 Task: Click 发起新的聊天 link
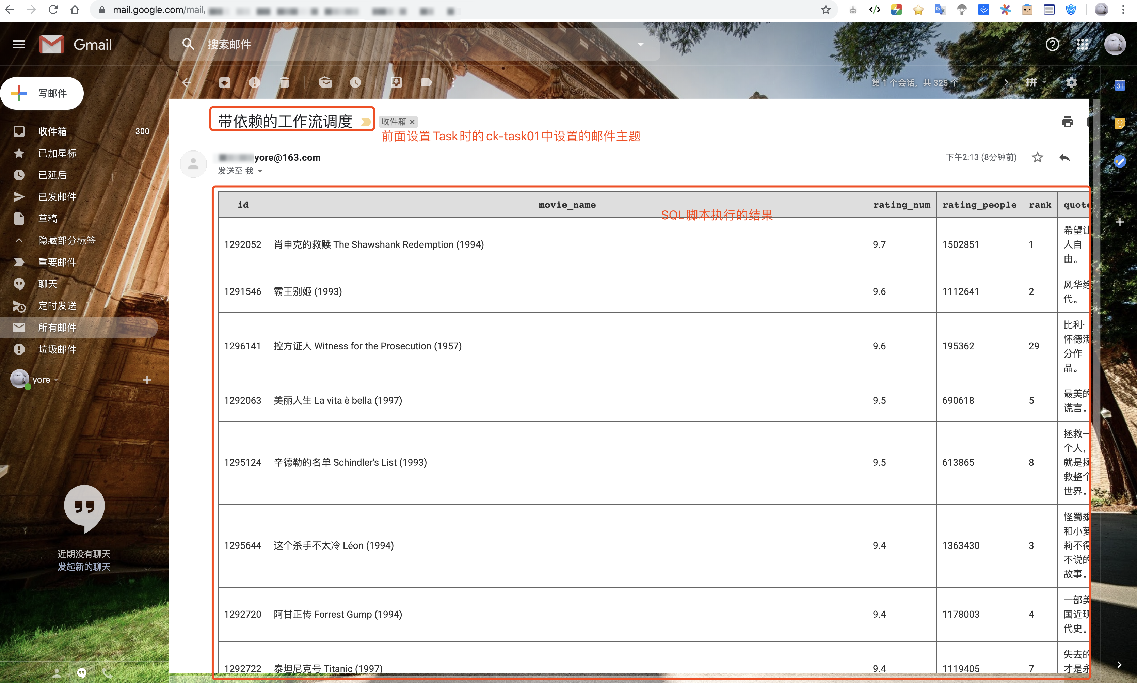click(x=84, y=567)
